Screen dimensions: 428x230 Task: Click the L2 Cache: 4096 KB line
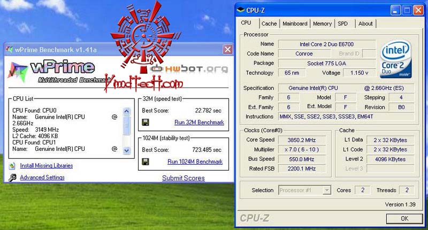pos(35,136)
